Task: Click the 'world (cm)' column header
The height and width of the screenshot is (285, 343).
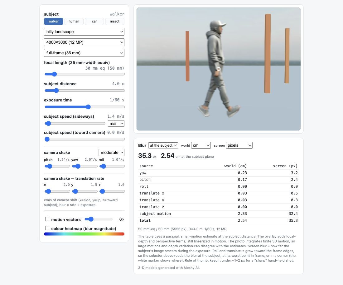Action: (x=236, y=166)
